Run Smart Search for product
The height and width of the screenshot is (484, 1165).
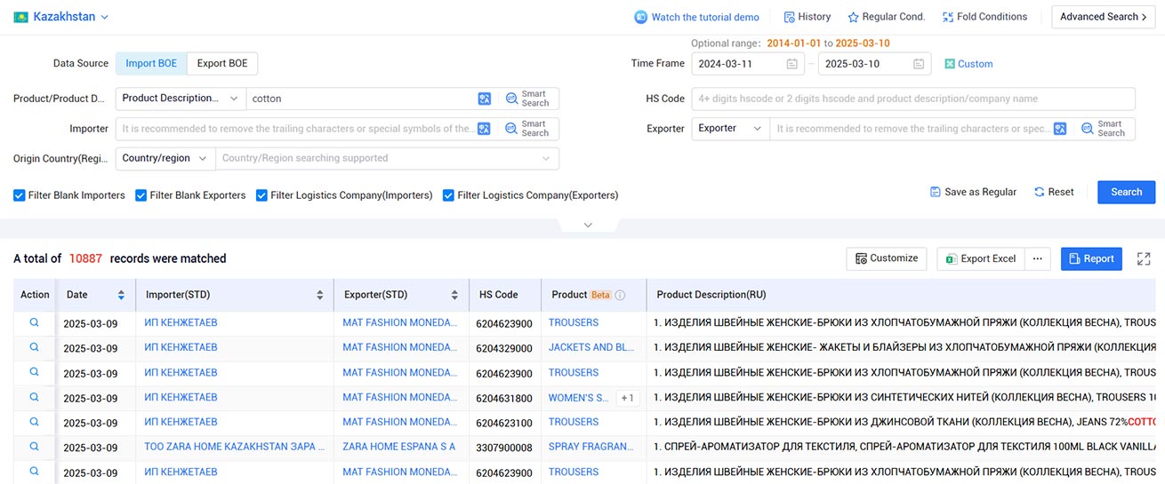[x=527, y=99]
